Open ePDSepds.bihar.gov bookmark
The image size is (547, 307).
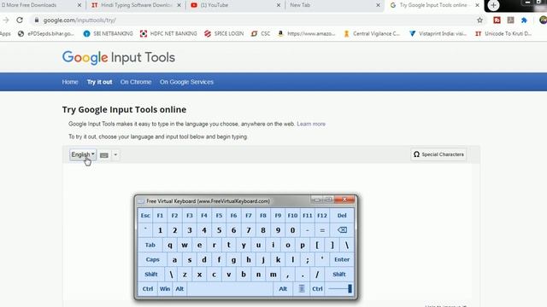[45, 33]
